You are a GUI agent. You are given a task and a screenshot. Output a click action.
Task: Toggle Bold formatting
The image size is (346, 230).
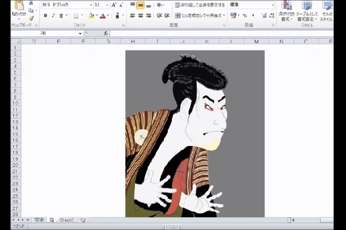click(x=46, y=16)
